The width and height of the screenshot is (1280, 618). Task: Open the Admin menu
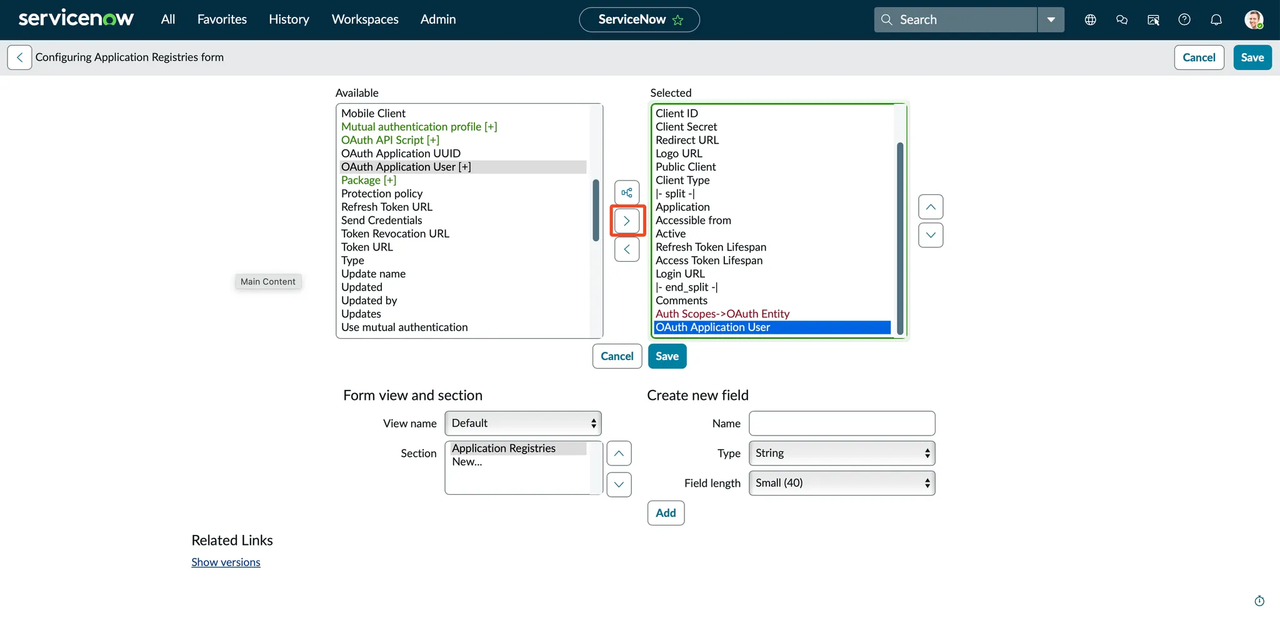(438, 19)
